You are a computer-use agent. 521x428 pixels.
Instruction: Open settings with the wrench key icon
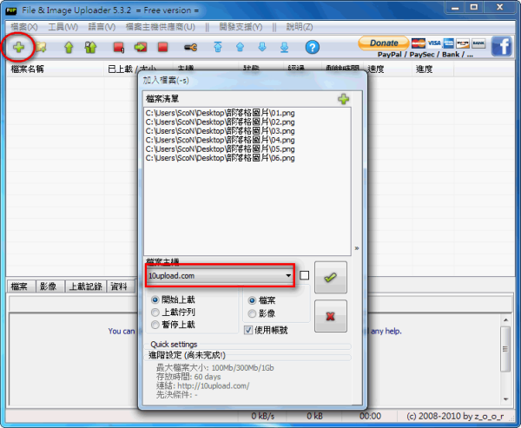191,48
